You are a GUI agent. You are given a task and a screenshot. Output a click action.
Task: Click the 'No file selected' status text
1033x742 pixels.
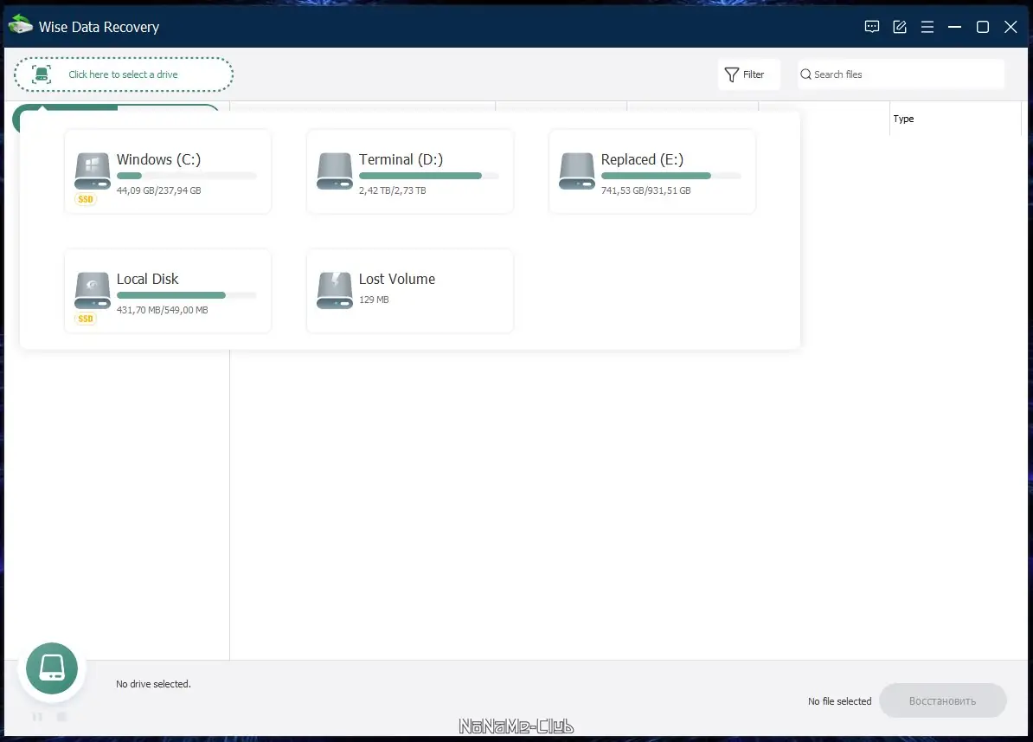coord(839,701)
